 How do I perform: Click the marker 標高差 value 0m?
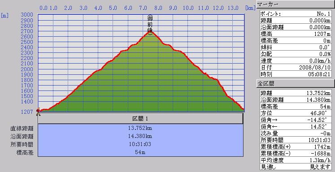327,40
